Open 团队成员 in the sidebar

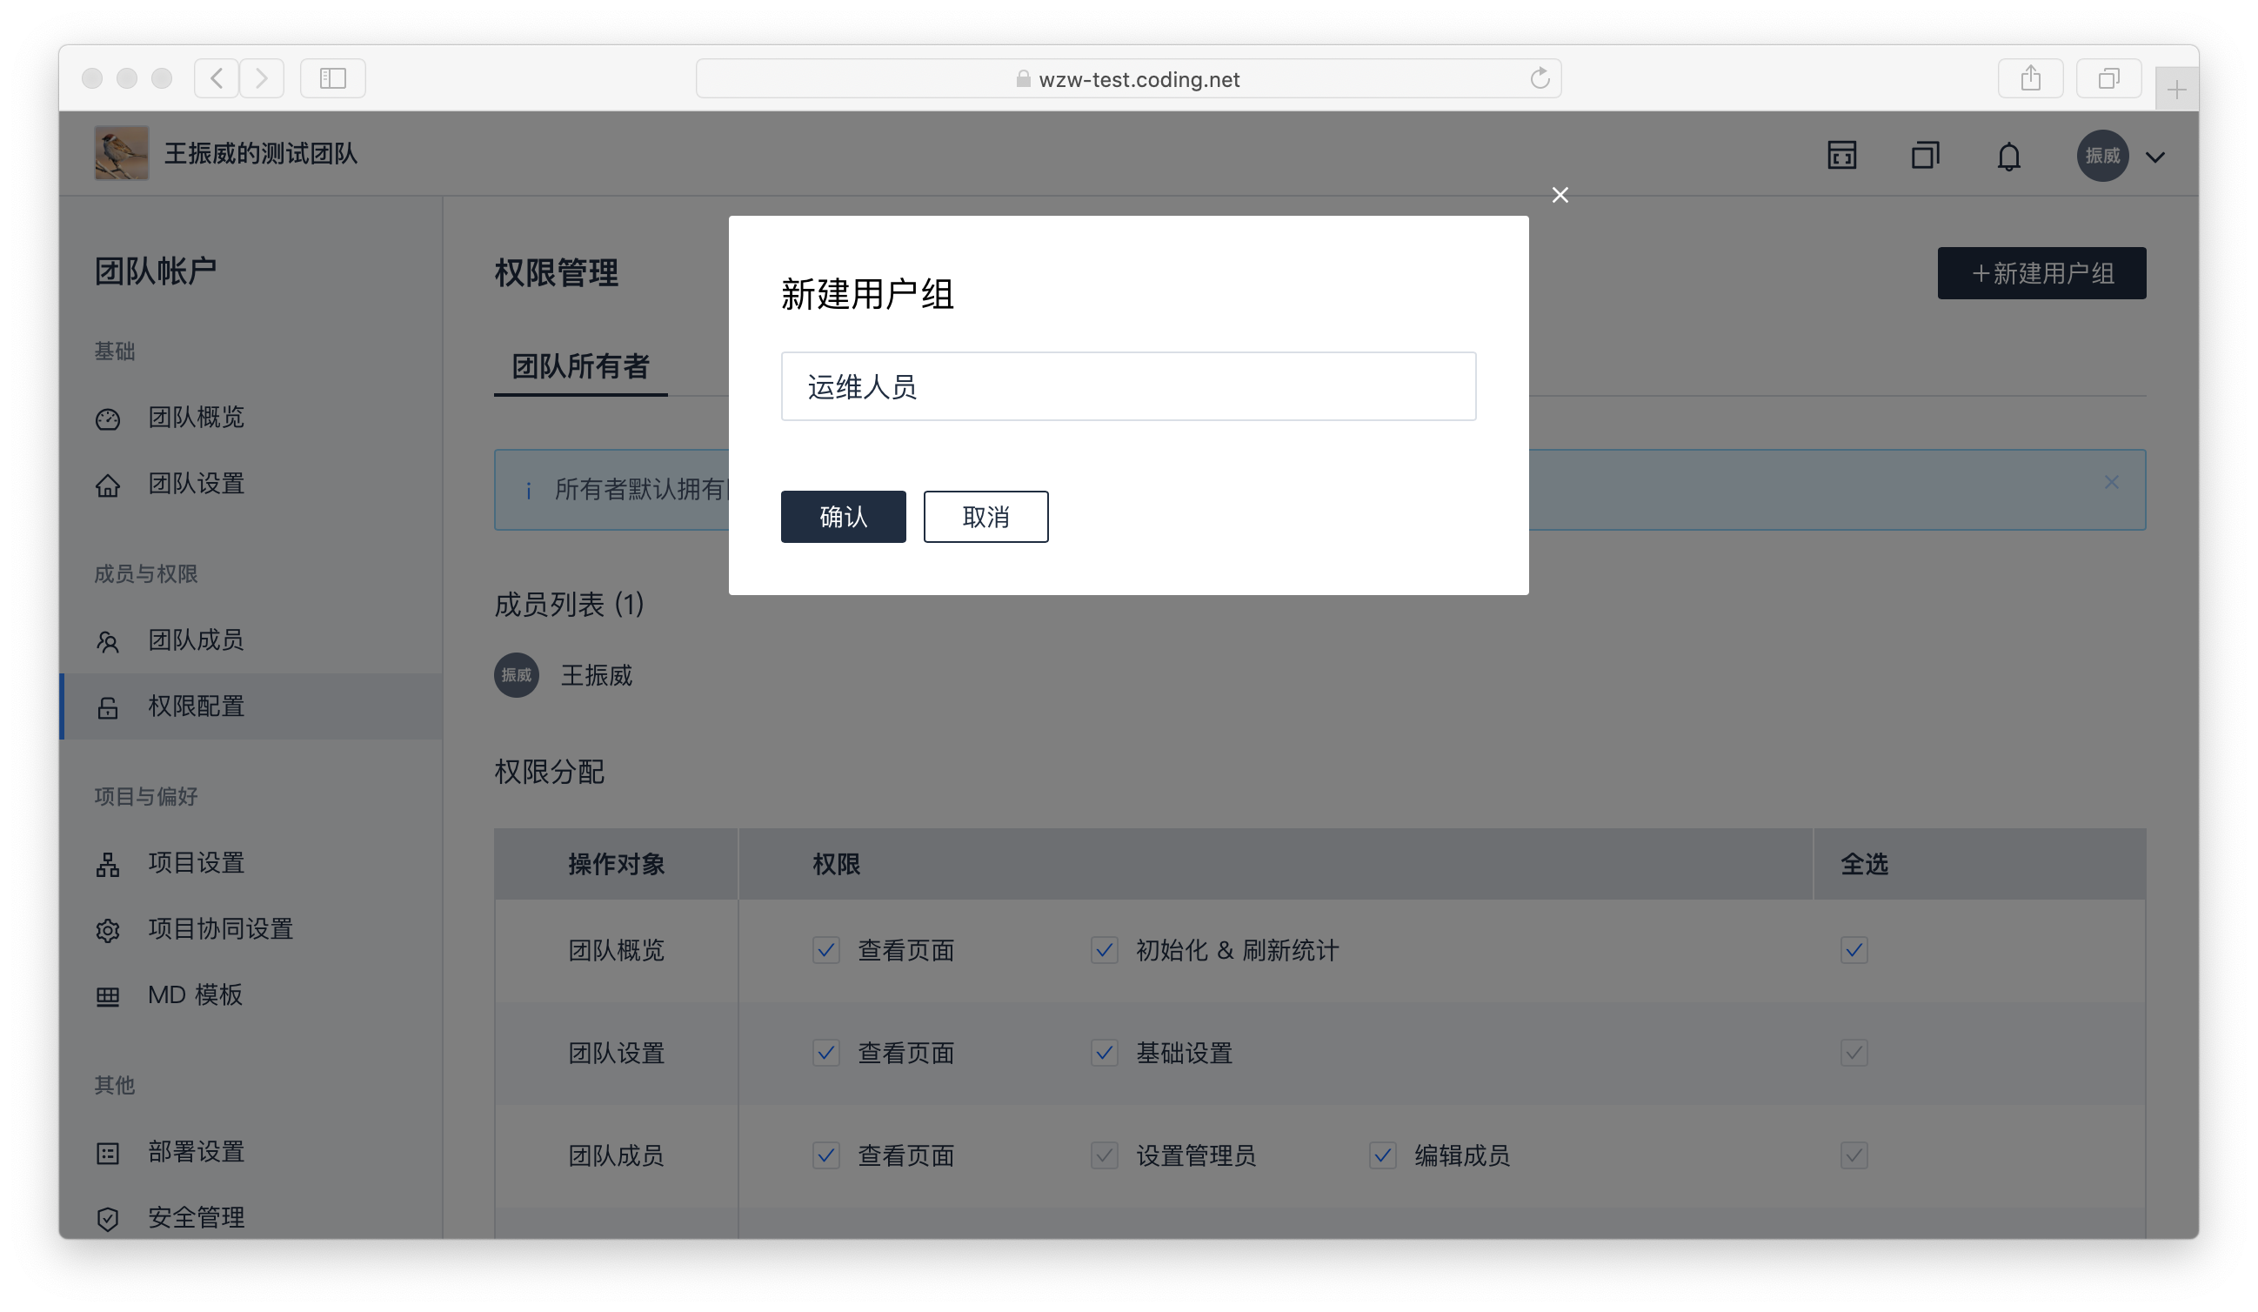pos(196,639)
